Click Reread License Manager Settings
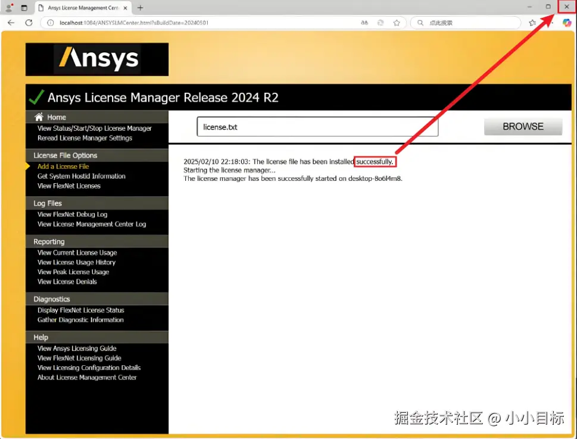Image resolution: width=577 pixels, height=439 pixels. (x=85, y=138)
